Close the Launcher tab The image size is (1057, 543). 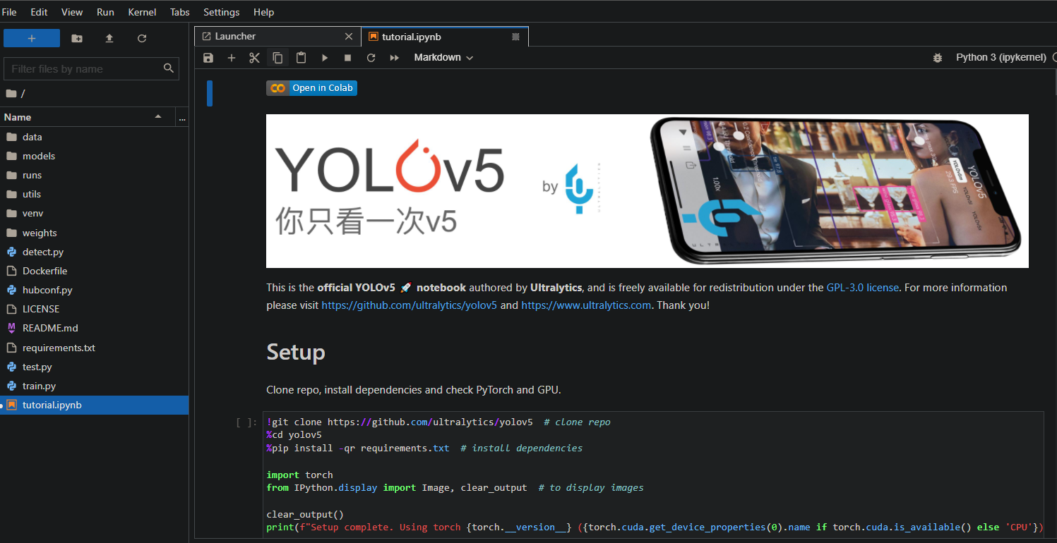(x=349, y=37)
